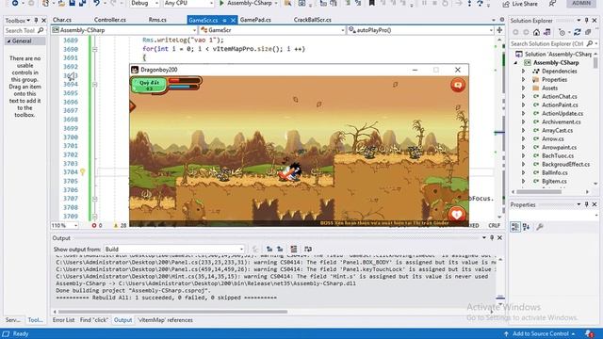Viewport: 603px width, 339px height.
Task: Toggle word wrap icon in Output toolbar
Action: pos(308,249)
